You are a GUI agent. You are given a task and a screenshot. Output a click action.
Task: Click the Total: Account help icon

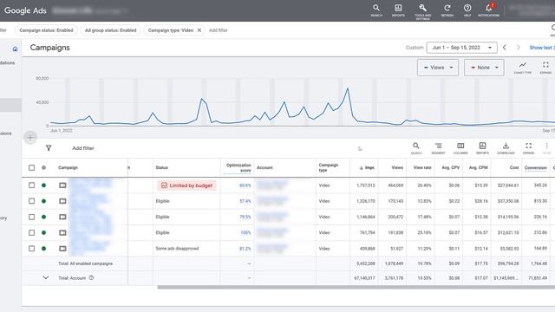91,277
